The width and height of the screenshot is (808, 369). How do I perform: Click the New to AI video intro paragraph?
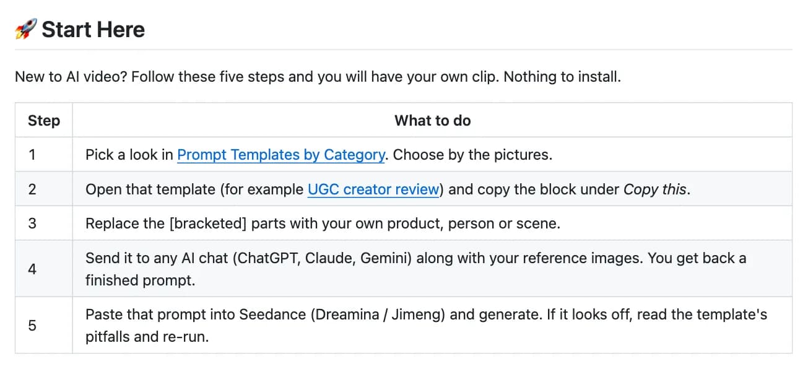pos(318,77)
